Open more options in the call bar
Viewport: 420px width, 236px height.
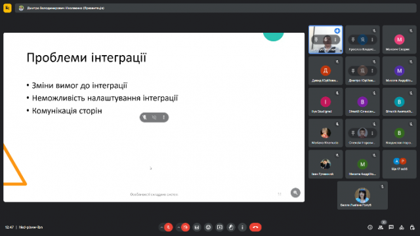coord(242,227)
